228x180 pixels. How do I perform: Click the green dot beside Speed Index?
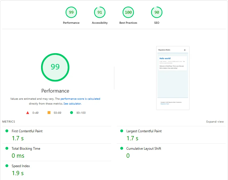[7, 166]
